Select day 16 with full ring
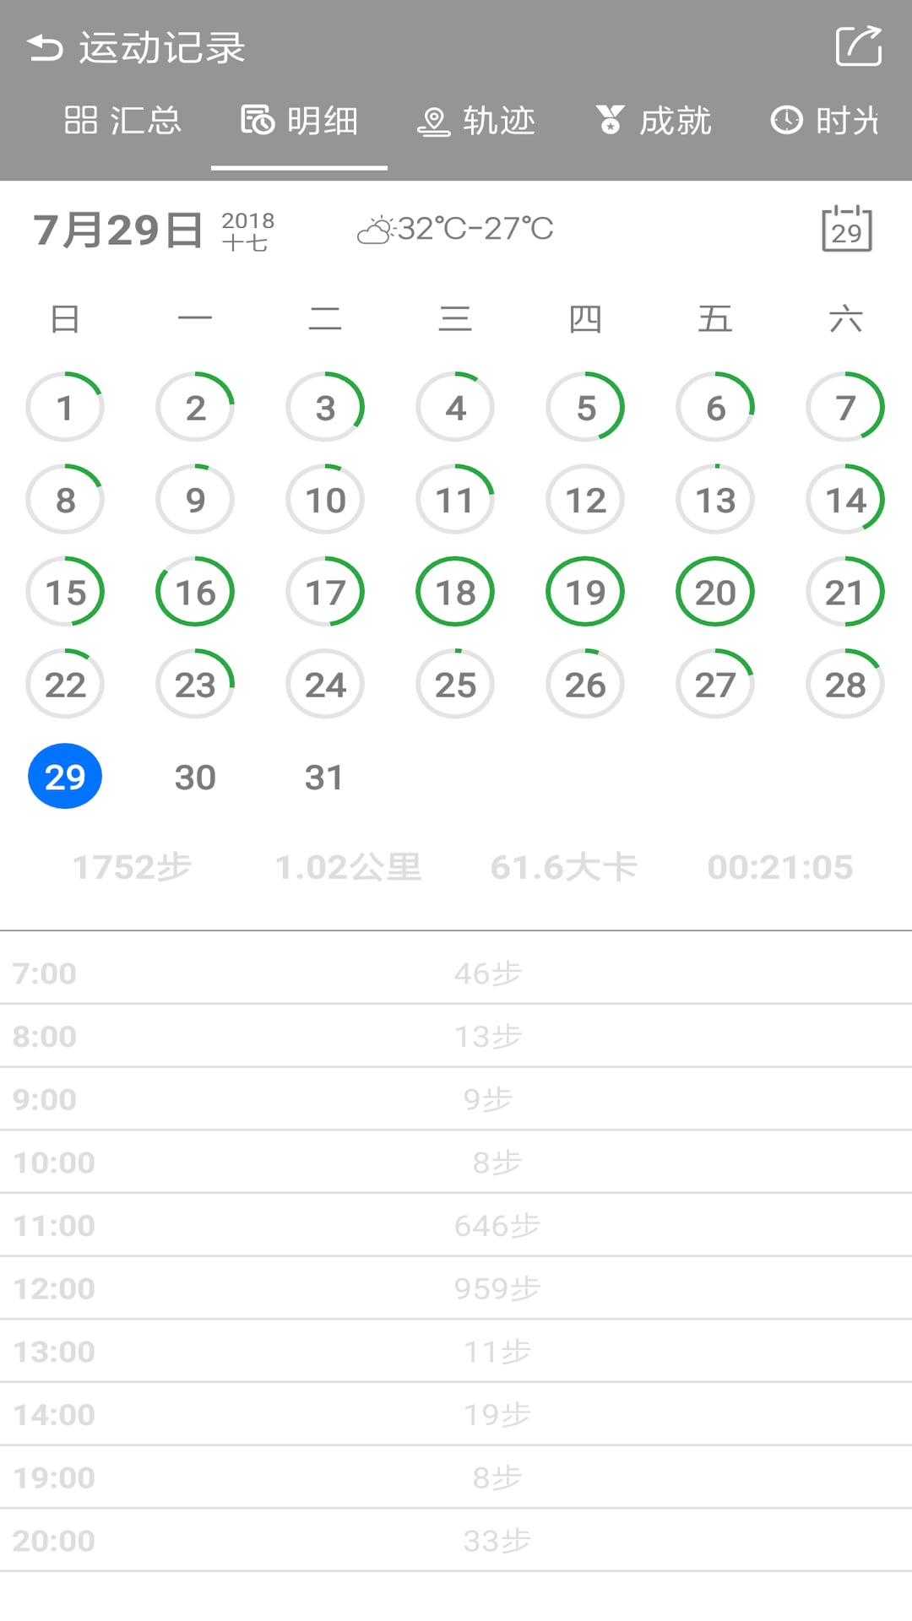912x1621 pixels. pos(195,592)
